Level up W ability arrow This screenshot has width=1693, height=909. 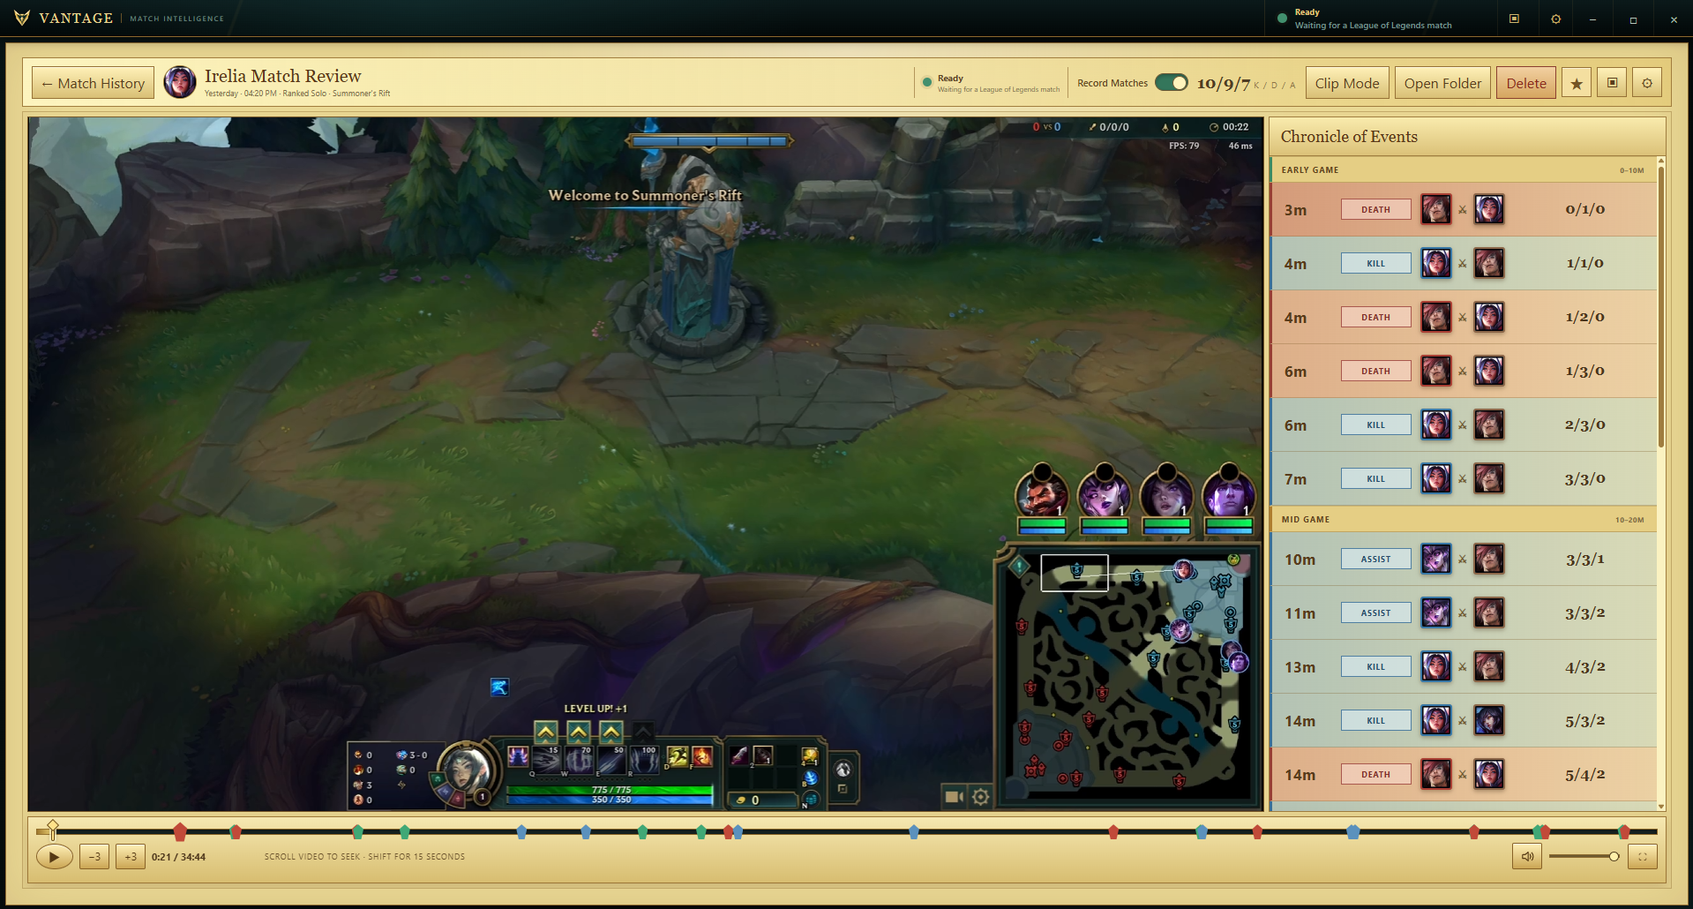click(x=579, y=732)
